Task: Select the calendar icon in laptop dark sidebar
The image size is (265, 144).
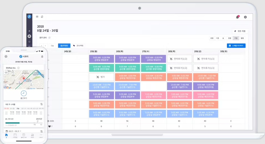Action: coord(29,36)
